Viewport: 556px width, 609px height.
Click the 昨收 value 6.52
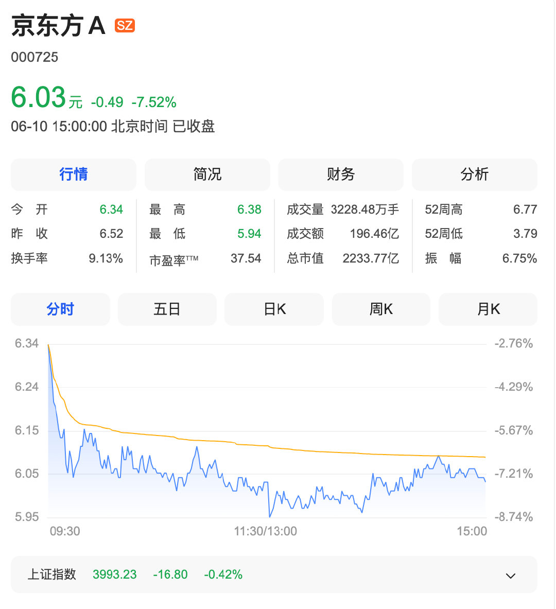pos(111,233)
